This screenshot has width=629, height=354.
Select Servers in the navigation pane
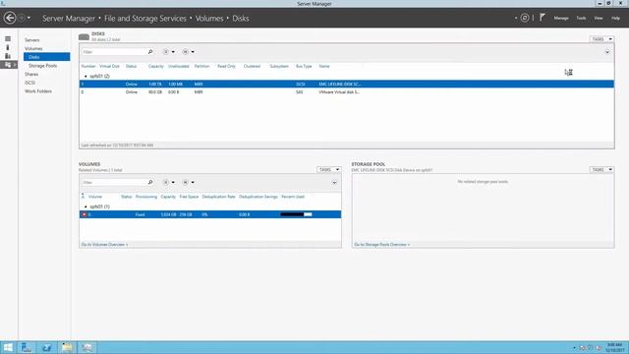pyautogui.click(x=32, y=40)
